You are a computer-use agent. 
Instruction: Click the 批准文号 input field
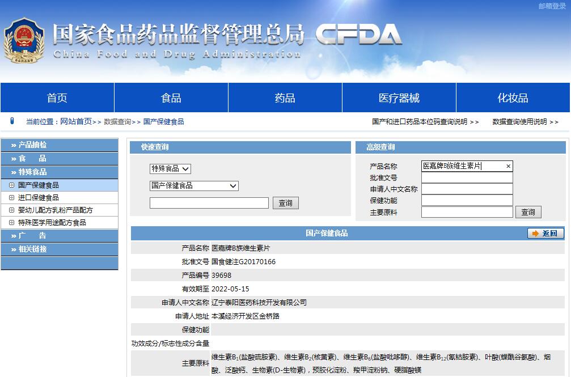coord(467,178)
